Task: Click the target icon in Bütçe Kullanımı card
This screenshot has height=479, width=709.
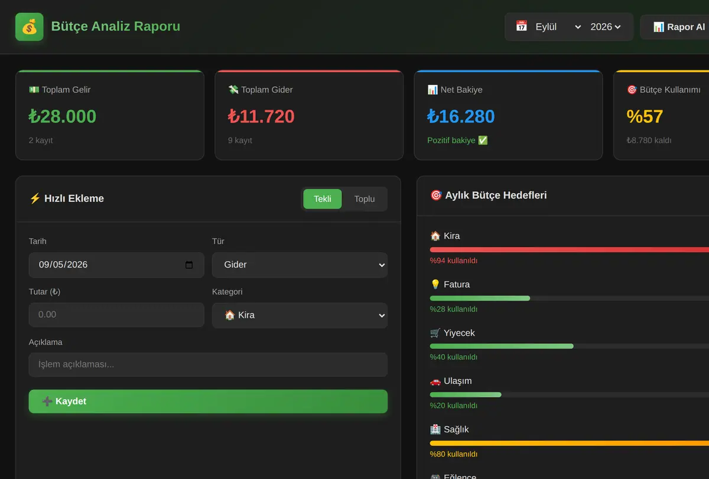Action: [632, 90]
